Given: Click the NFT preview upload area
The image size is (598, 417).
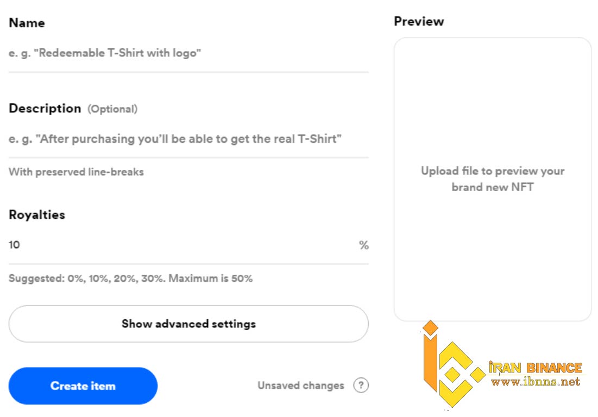Looking at the screenshot, I should [x=492, y=179].
